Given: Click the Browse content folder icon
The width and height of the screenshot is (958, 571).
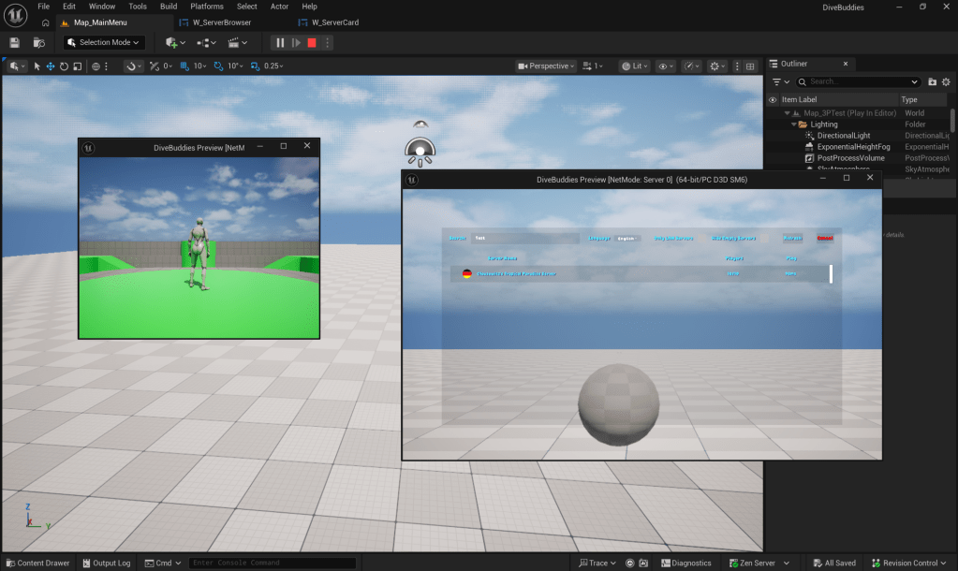Looking at the screenshot, I should (38, 43).
